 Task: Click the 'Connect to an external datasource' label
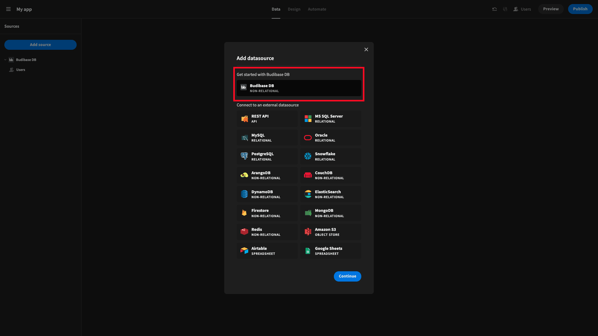[x=268, y=105]
